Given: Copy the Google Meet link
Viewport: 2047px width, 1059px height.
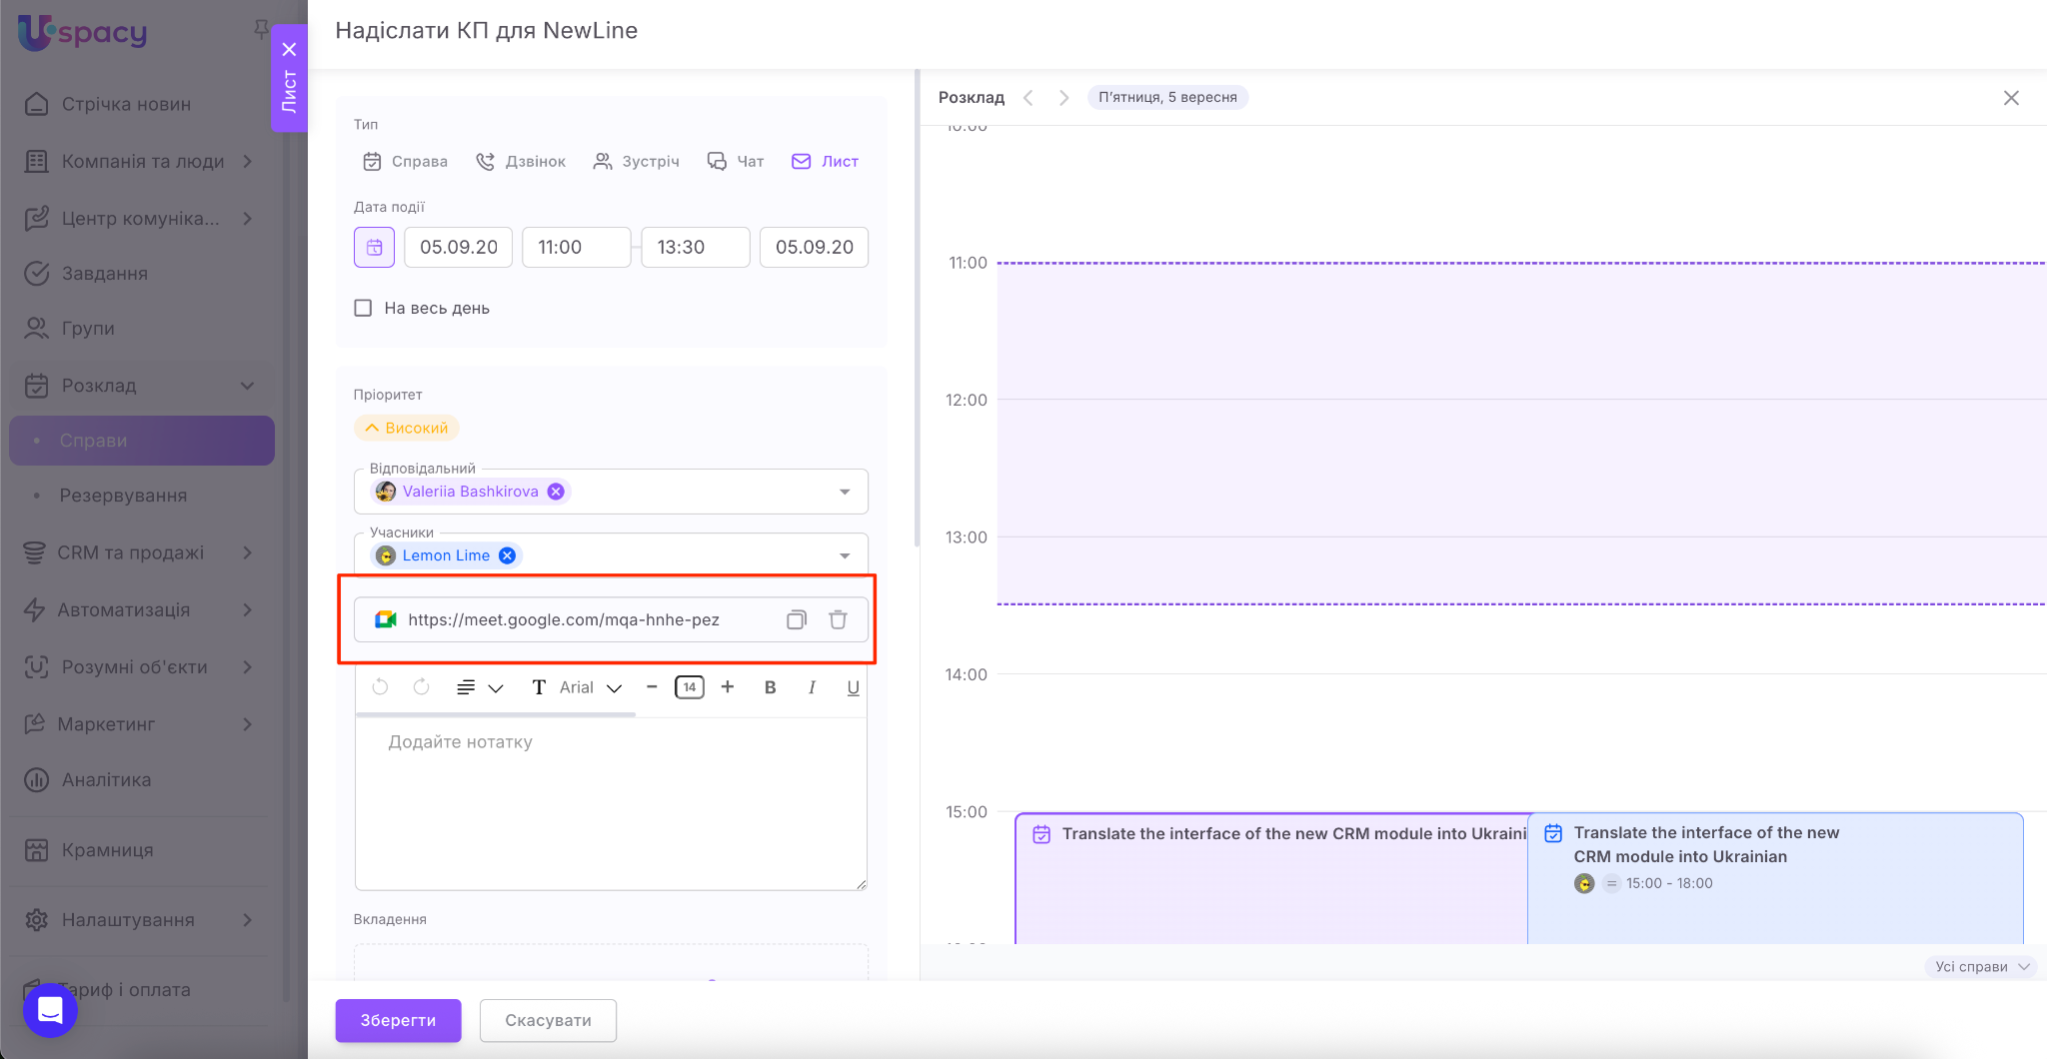Looking at the screenshot, I should (796, 620).
